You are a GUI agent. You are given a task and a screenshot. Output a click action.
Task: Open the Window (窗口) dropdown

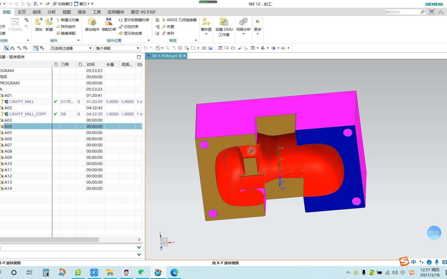click(82, 4)
